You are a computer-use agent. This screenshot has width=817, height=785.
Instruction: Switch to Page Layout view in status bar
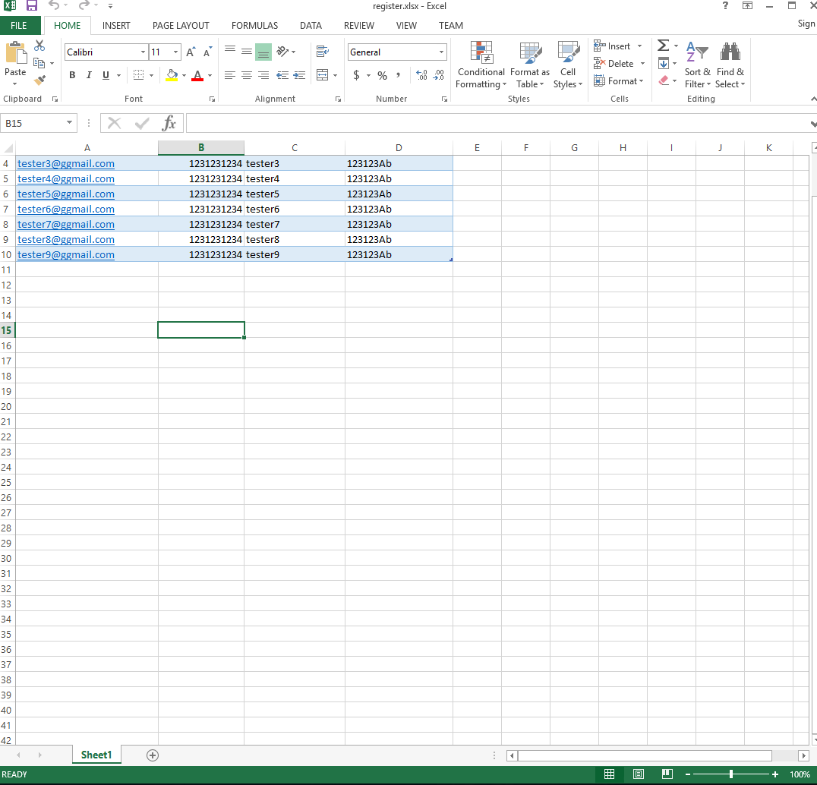point(639,774)
